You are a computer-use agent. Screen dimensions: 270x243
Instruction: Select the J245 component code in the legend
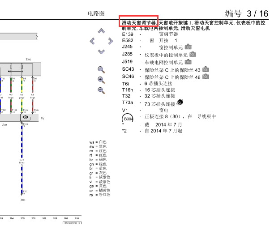127,47
